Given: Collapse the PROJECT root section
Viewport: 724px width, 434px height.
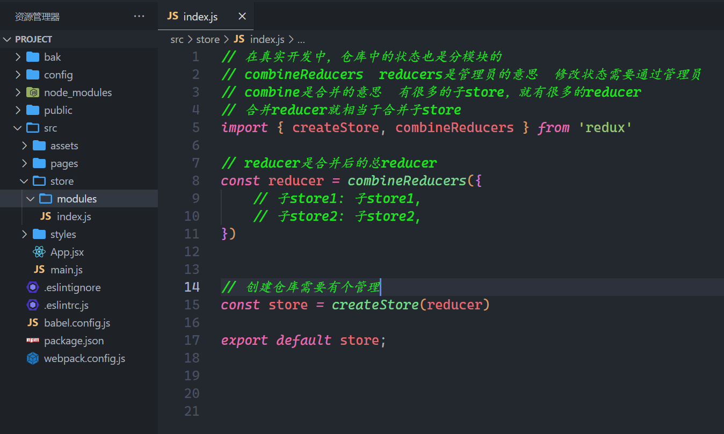Looking at the screenshot, I should (8, 39).
